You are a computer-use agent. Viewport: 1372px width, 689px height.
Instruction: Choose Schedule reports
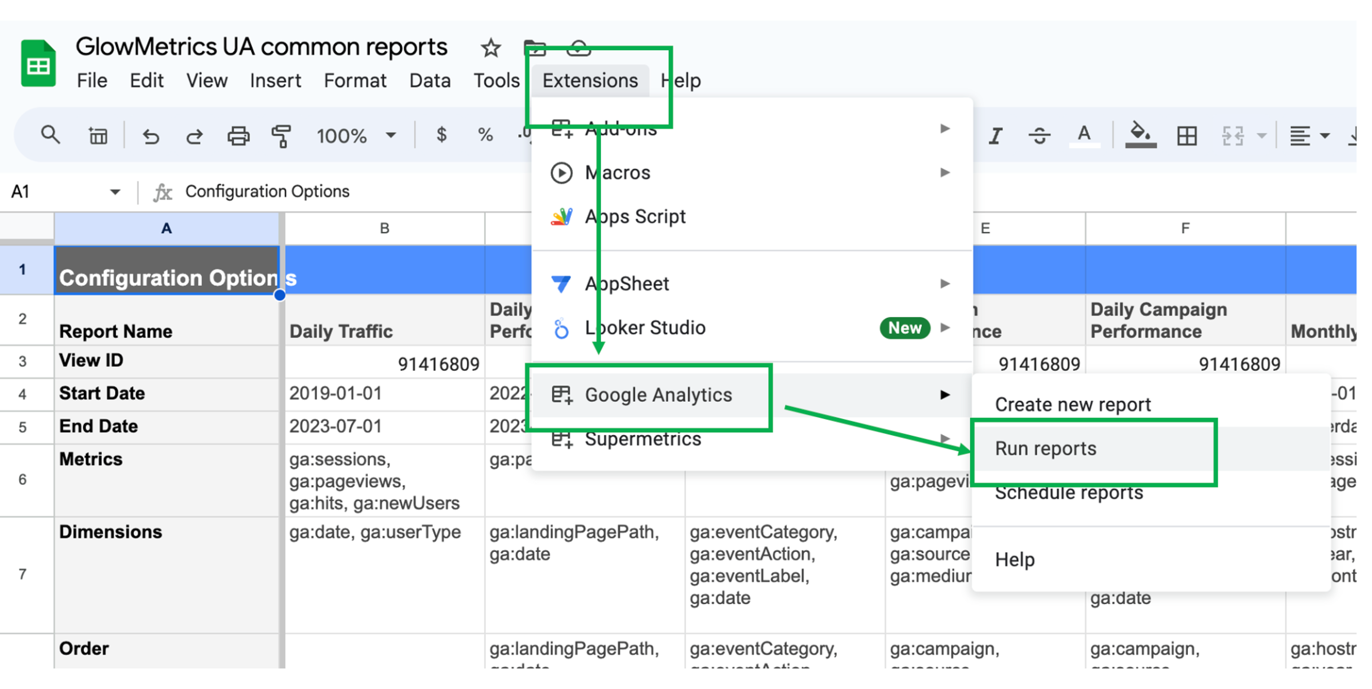click(x=1151, y=493)
